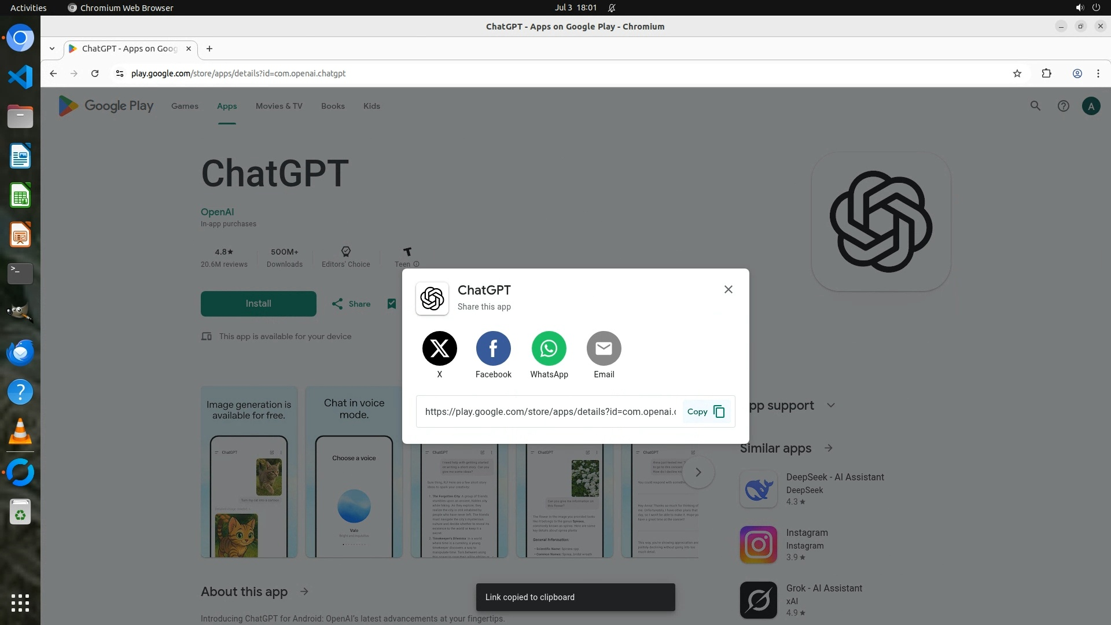Close the ChatGPT share dialog
Image resolution: width=1111 pixels, height=625 pixels.
[x=729, y=289]
